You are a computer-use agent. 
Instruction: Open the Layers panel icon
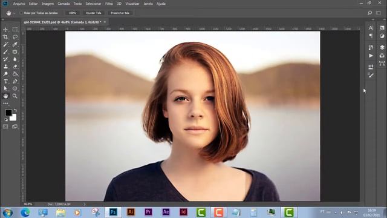382,47
